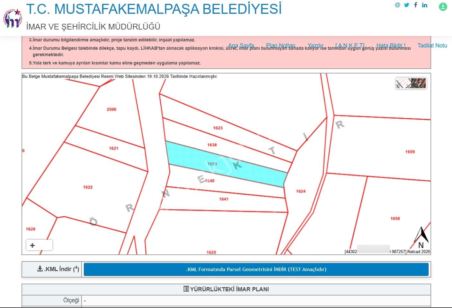Click the .KML İndir label with download icon
Screen dimensions: 452x308
[58, 269]
